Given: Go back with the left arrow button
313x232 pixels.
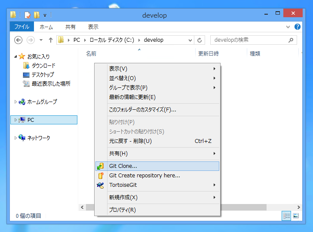Looking at the screenshot, I should click(18, 40).
